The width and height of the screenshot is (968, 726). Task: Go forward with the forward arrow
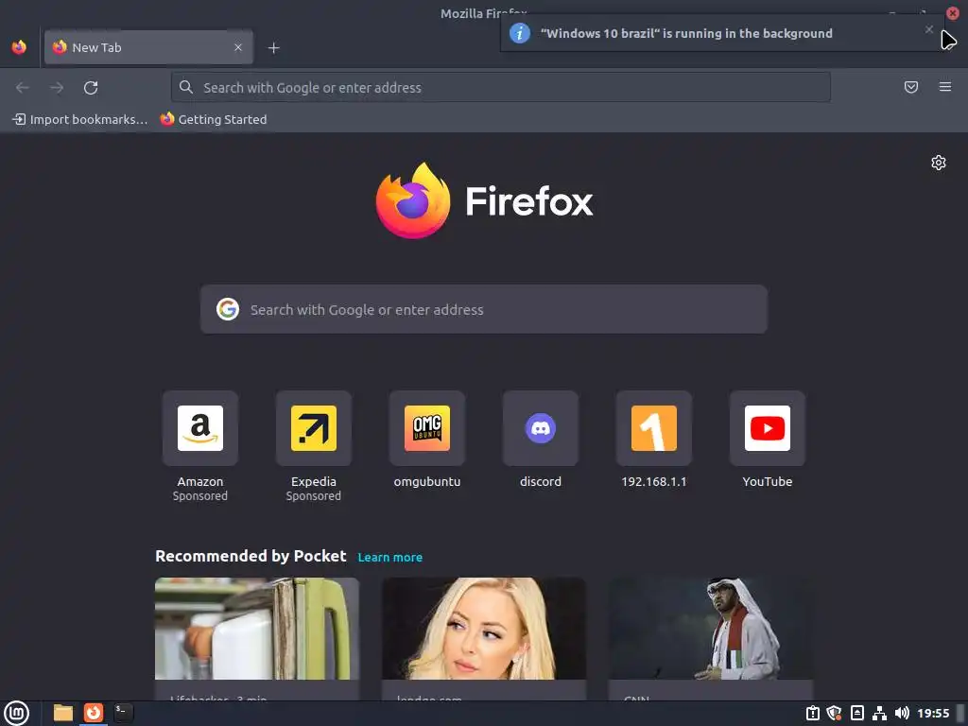pos(57,88)
